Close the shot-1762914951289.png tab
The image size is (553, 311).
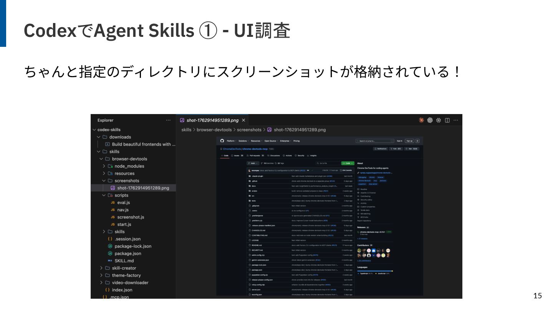click(243, 120)
